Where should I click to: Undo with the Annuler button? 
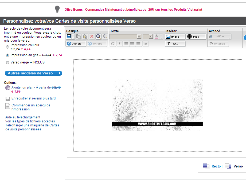click(76, 44)
